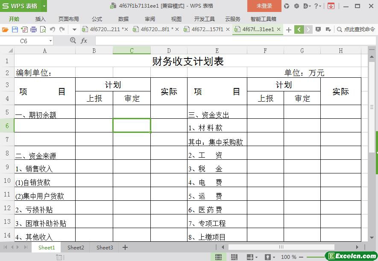Viewport: 378px width, 261px height.
Task: Switch to Sheet3 worksheet tab
Action: click(x=105, y=247)
